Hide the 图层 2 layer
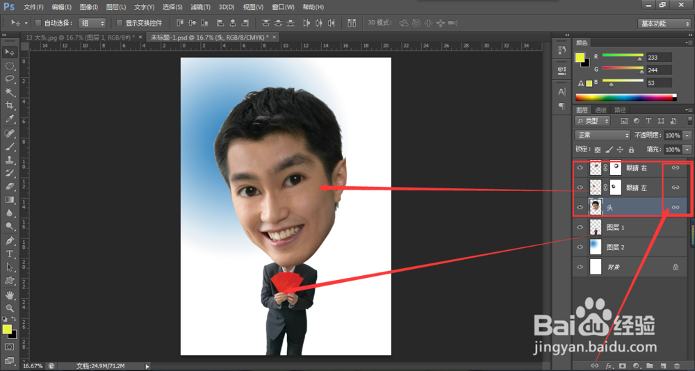Image resolution: width=695 pixels, height=371 pixels. click(580, 247)
